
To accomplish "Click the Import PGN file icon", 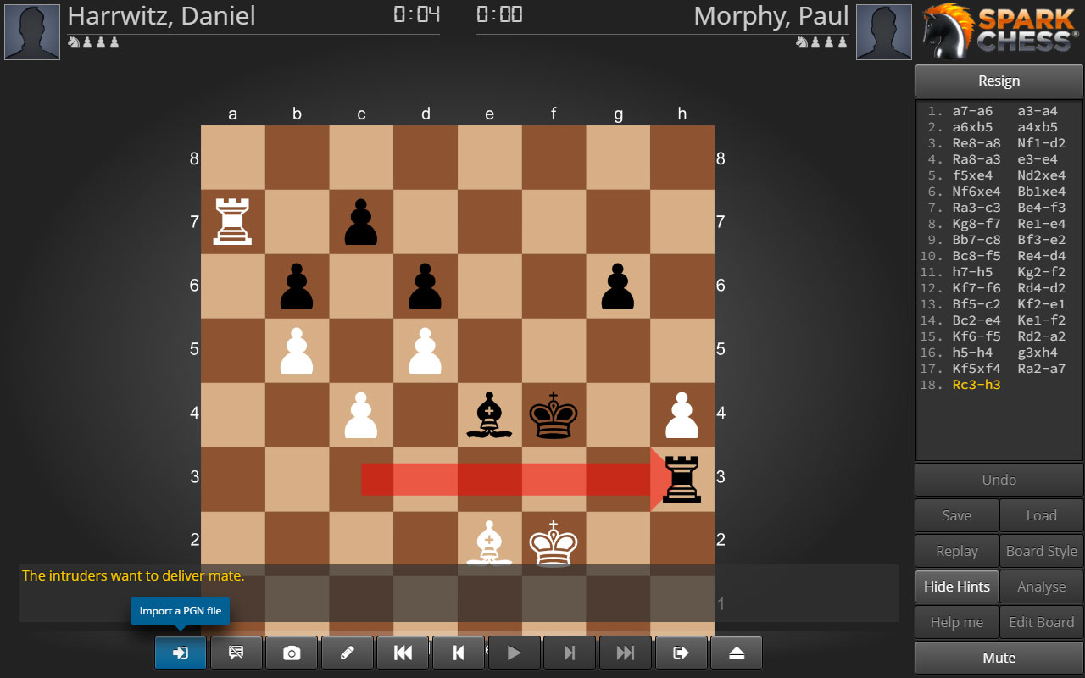I will coord(181,653).
